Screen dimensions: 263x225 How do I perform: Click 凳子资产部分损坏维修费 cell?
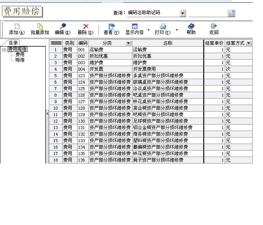tap(168, 160)
